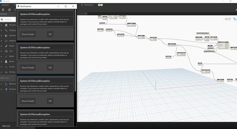The image size is (237, 129).
Task: Click the List category icon
Action: [x=6, y=51]
